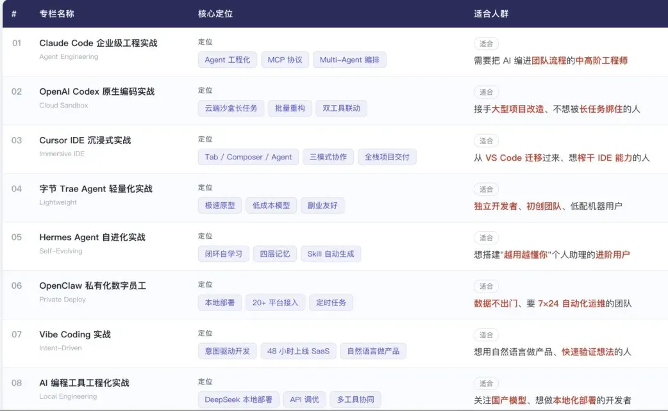Image resolution: width=668 pixels, height=411 pixels.
Task: Select the Tab / Composer / Agent tag
Action: pyautogui.click(x=248, y=157)
